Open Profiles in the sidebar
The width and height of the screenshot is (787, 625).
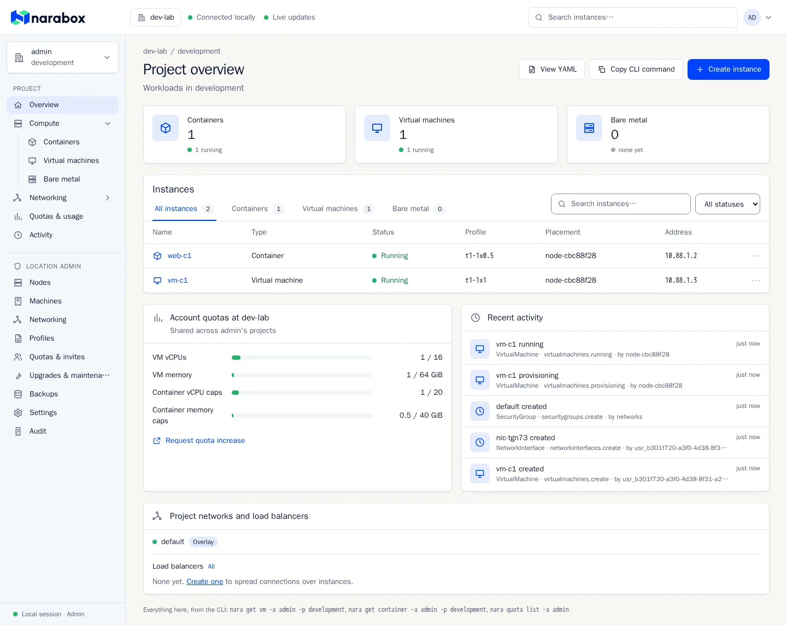pyautogui.click(x=62, y=338)
